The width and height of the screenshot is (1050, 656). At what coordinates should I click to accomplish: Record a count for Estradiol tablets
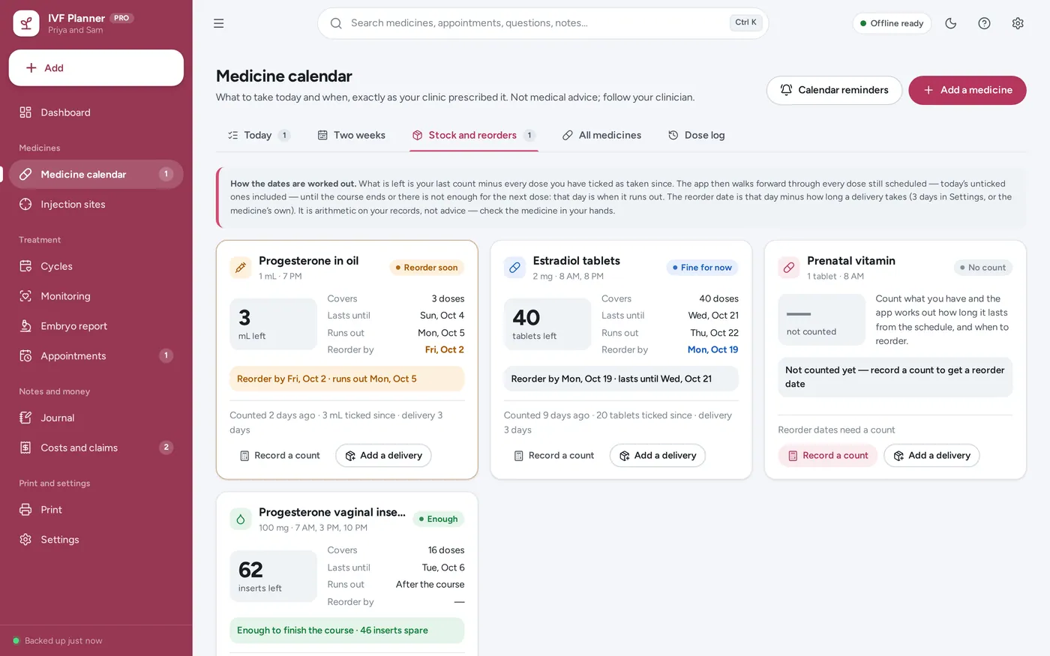[x=553, y=455]
